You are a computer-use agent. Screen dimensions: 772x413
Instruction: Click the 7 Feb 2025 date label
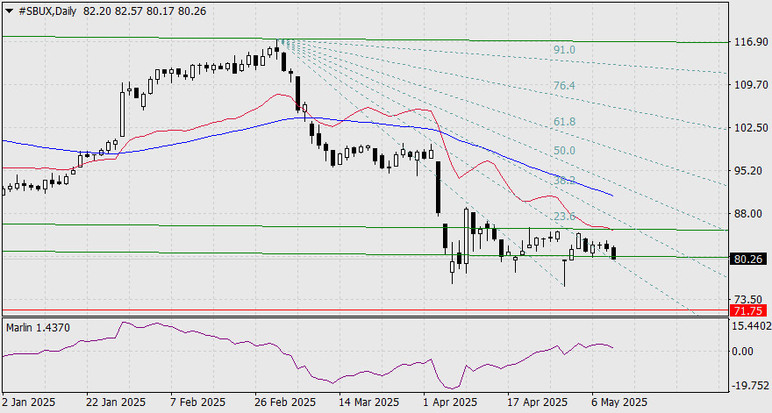197,402
